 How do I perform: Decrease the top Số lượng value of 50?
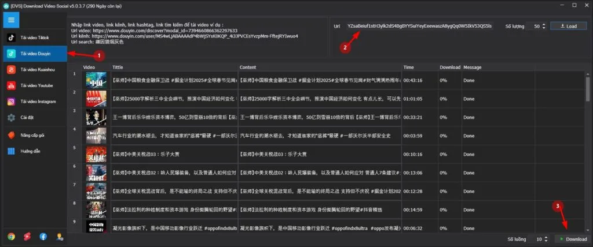click(544, 28)
